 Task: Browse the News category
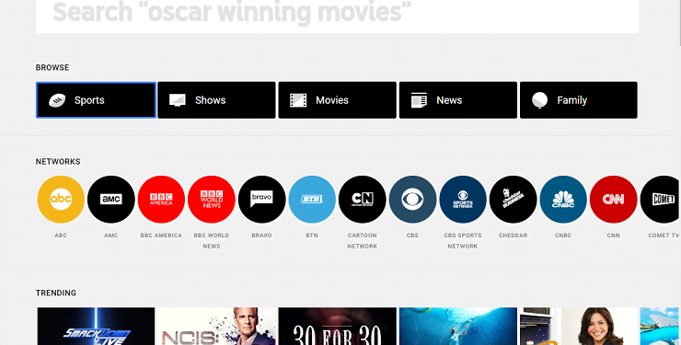[x=458, y=99]
